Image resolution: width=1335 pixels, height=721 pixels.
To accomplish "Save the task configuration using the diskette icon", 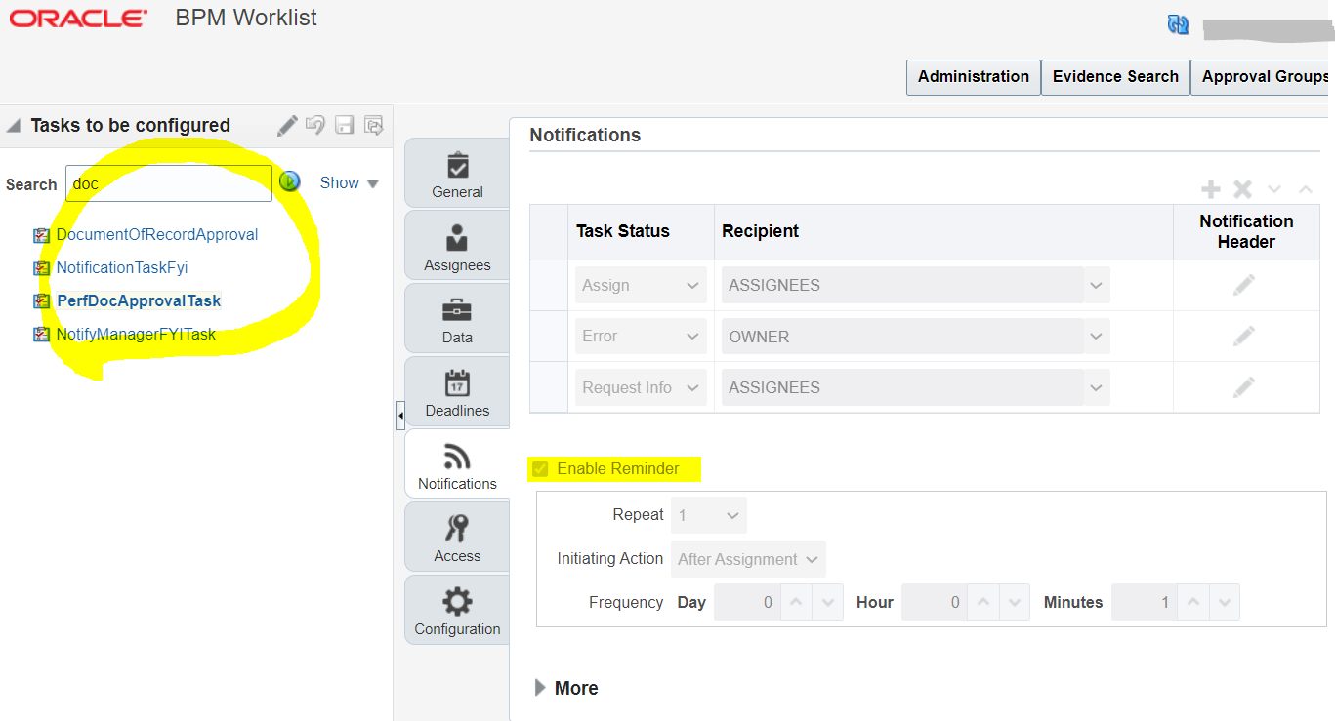I will click(x=343, y=125).
